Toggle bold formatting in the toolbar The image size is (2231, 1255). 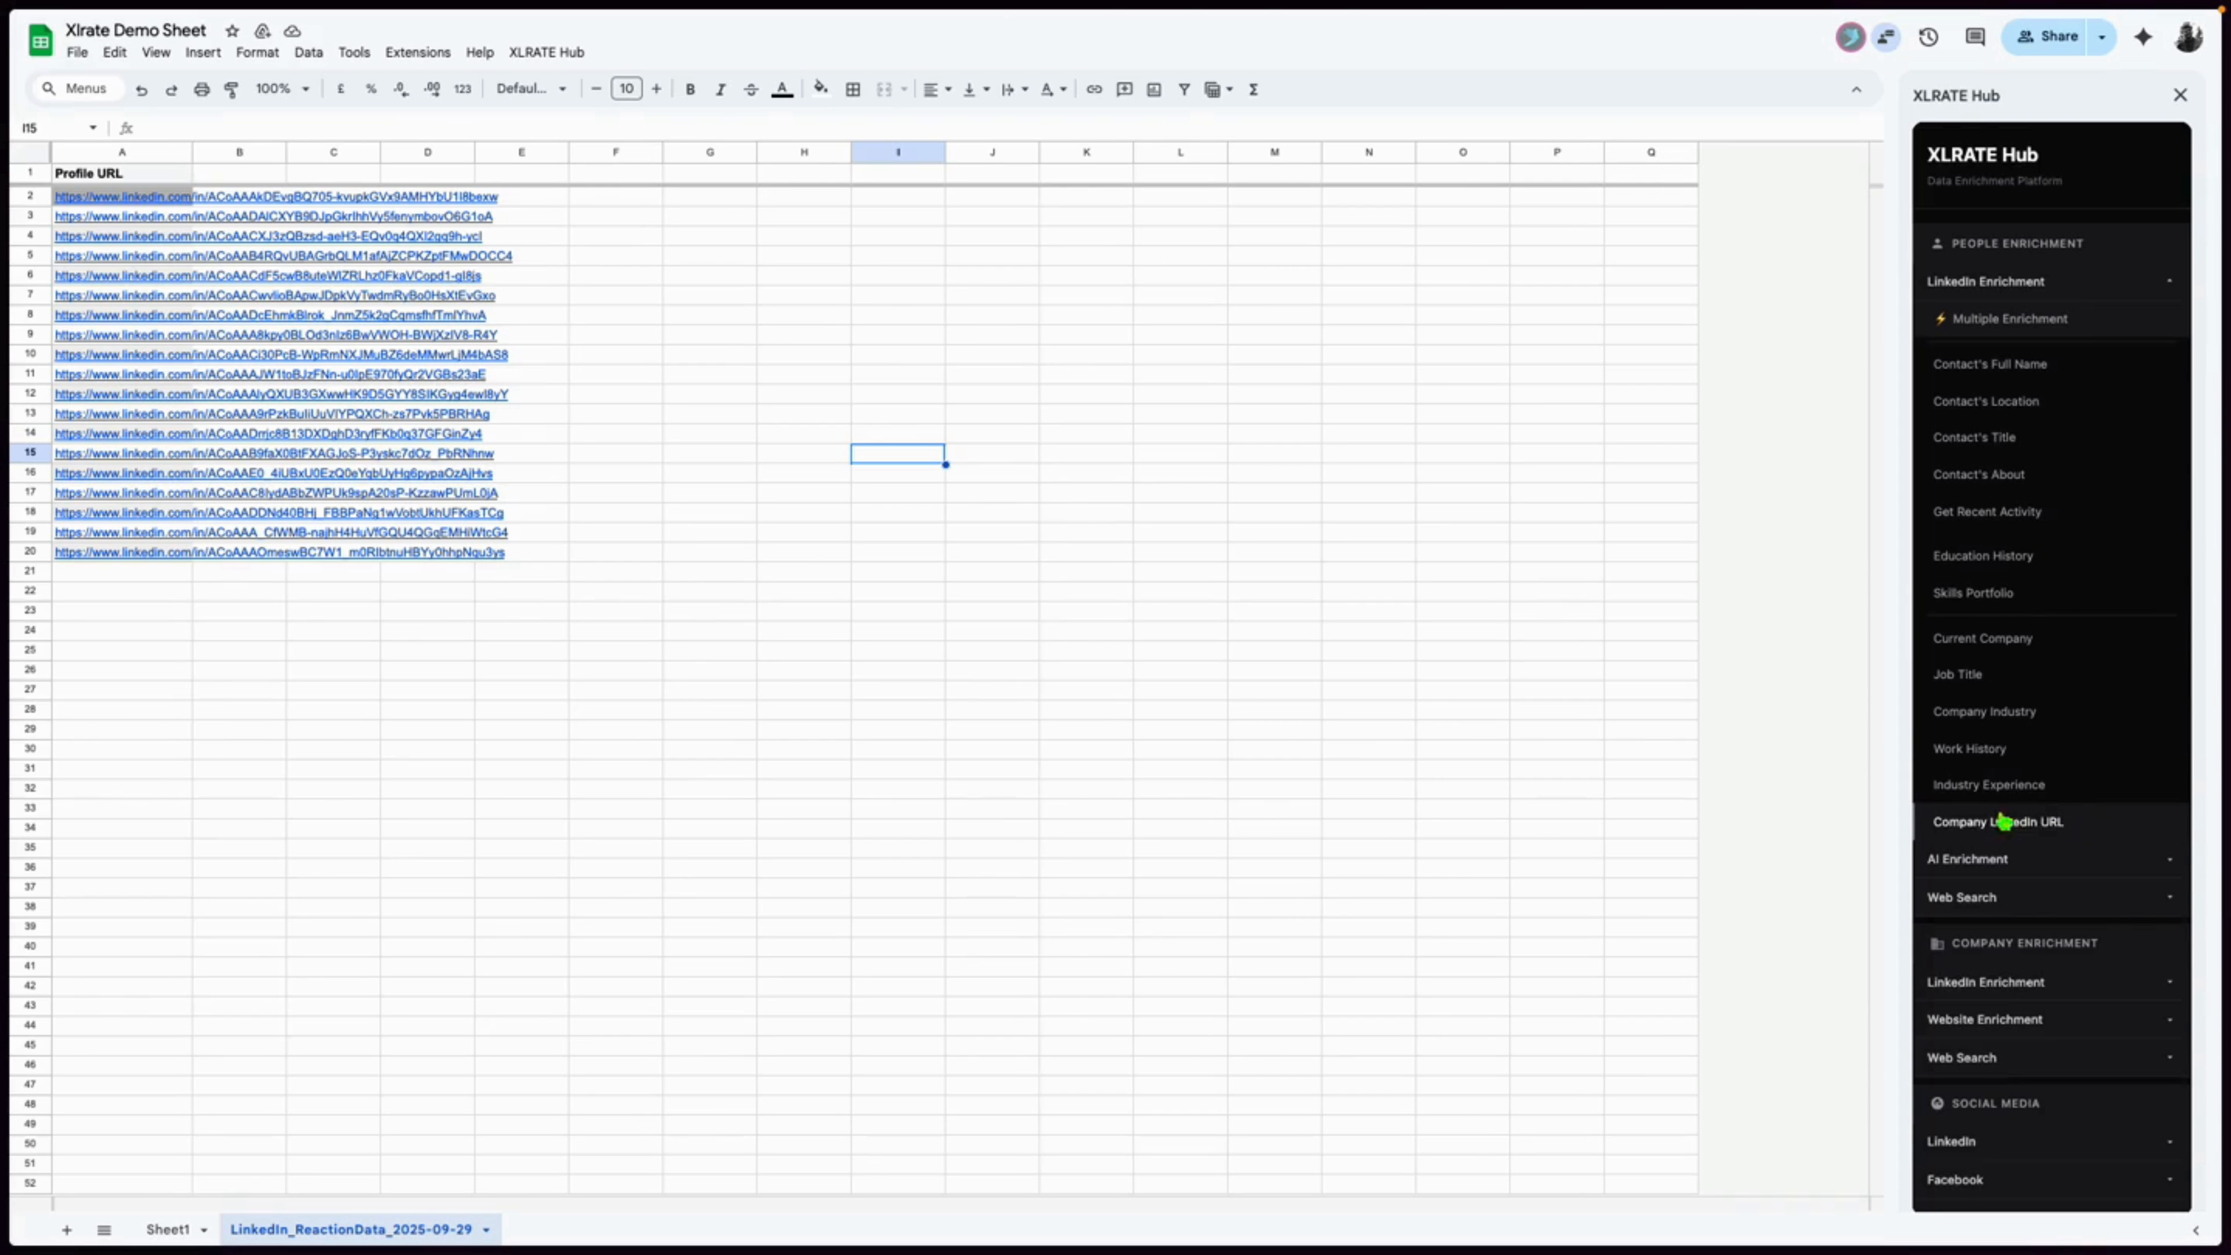pos(690,88)
